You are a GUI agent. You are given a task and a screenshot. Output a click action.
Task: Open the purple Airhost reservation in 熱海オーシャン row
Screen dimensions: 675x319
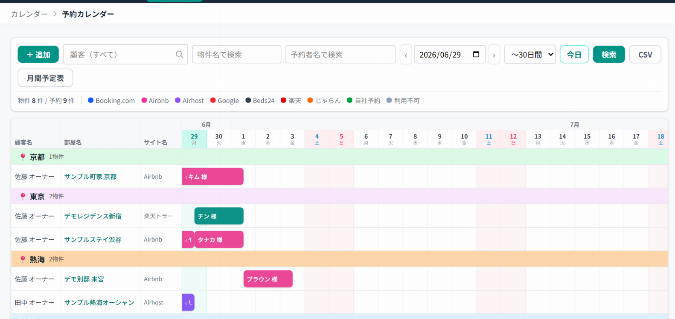click(188, 302)
